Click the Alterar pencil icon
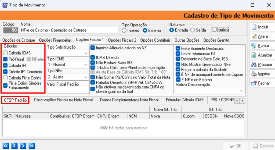275x150 pixels. click(x=254, y=36)
